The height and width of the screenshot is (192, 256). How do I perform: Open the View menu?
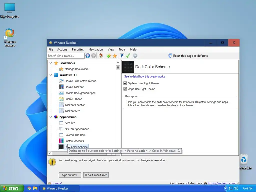coord(111,49)
